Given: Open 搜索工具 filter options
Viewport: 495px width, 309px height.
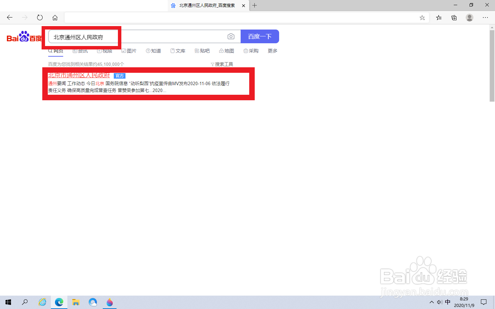Looking at the screenshot, I should 222,64.
